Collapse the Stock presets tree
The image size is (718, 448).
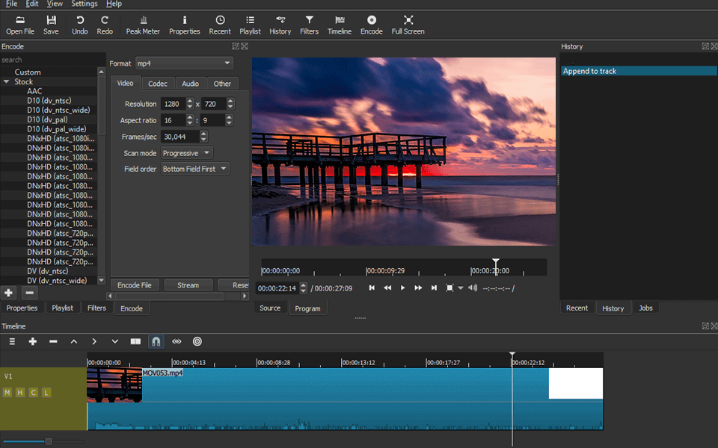[x=7, y=82]
